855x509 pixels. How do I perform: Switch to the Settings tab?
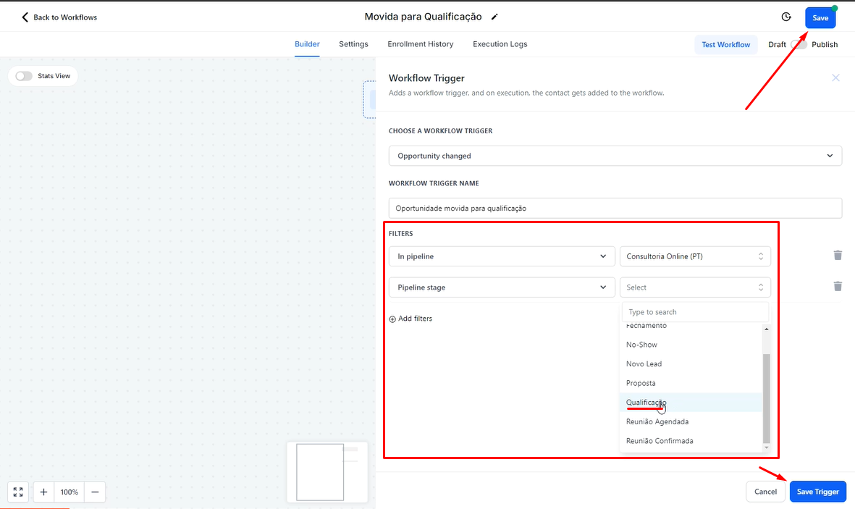(353, 44)
